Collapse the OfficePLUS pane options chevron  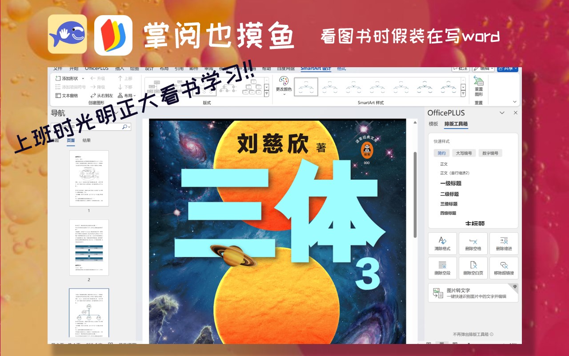tap(502, 113)
